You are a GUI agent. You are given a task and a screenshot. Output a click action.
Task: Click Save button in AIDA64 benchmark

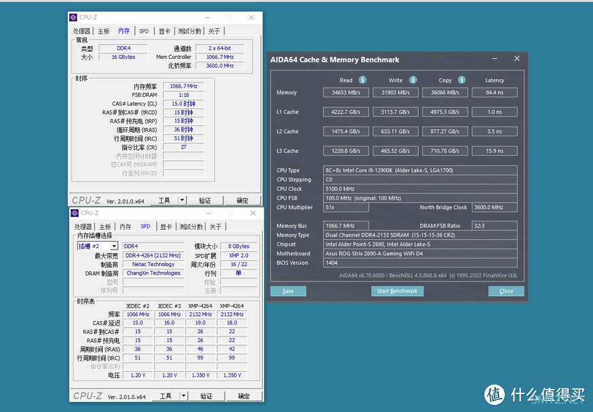coord(288,291)
